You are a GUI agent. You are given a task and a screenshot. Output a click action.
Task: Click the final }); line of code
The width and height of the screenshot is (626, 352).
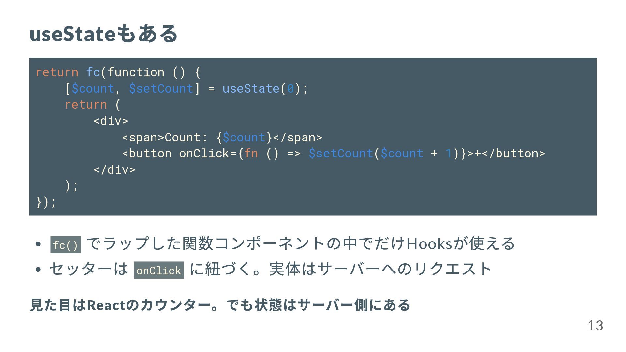click(x=46, y=202)
